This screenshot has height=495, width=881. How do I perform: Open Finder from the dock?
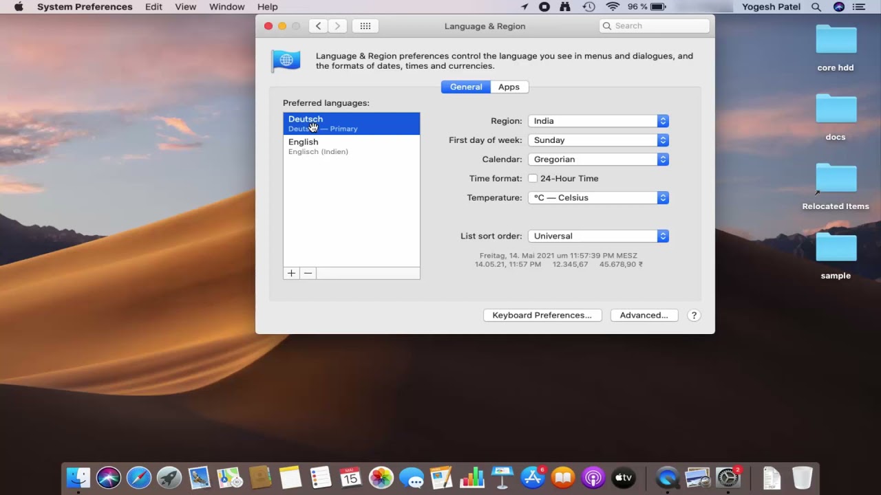tap(78, 477)
